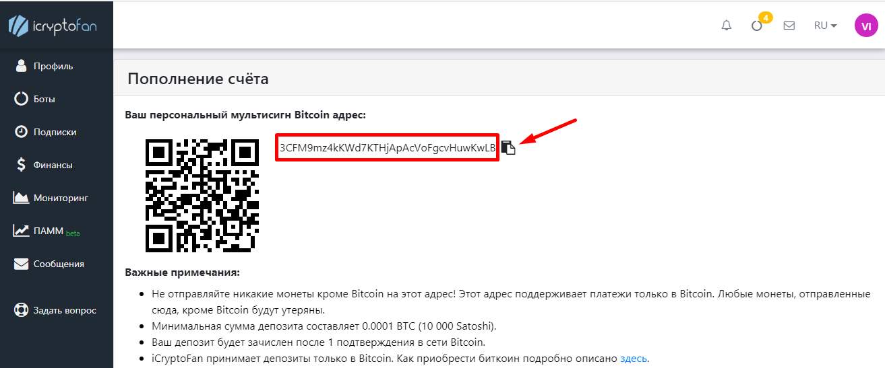
Task: Select the Bitcoin address text field
Action: click(387, 147)
